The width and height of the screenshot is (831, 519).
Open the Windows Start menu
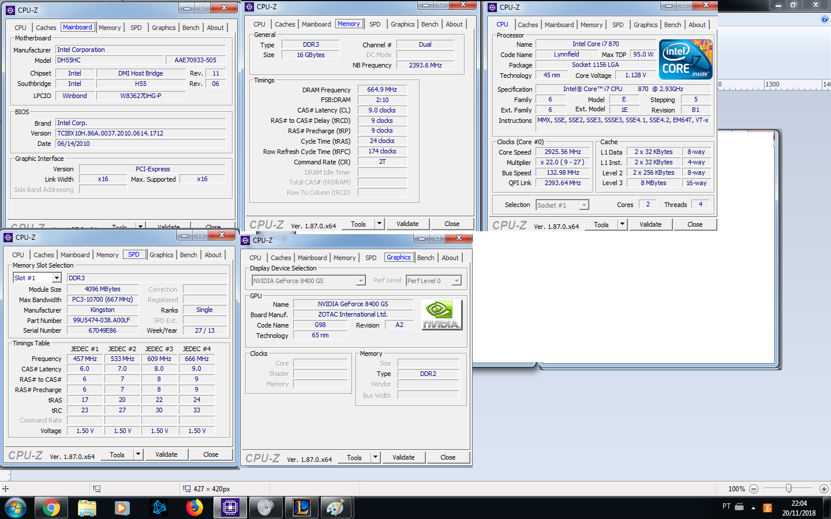16,507
